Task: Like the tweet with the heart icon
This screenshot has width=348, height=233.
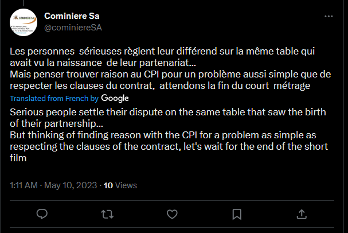Action: pyautogui.click(x=172, y=214)
